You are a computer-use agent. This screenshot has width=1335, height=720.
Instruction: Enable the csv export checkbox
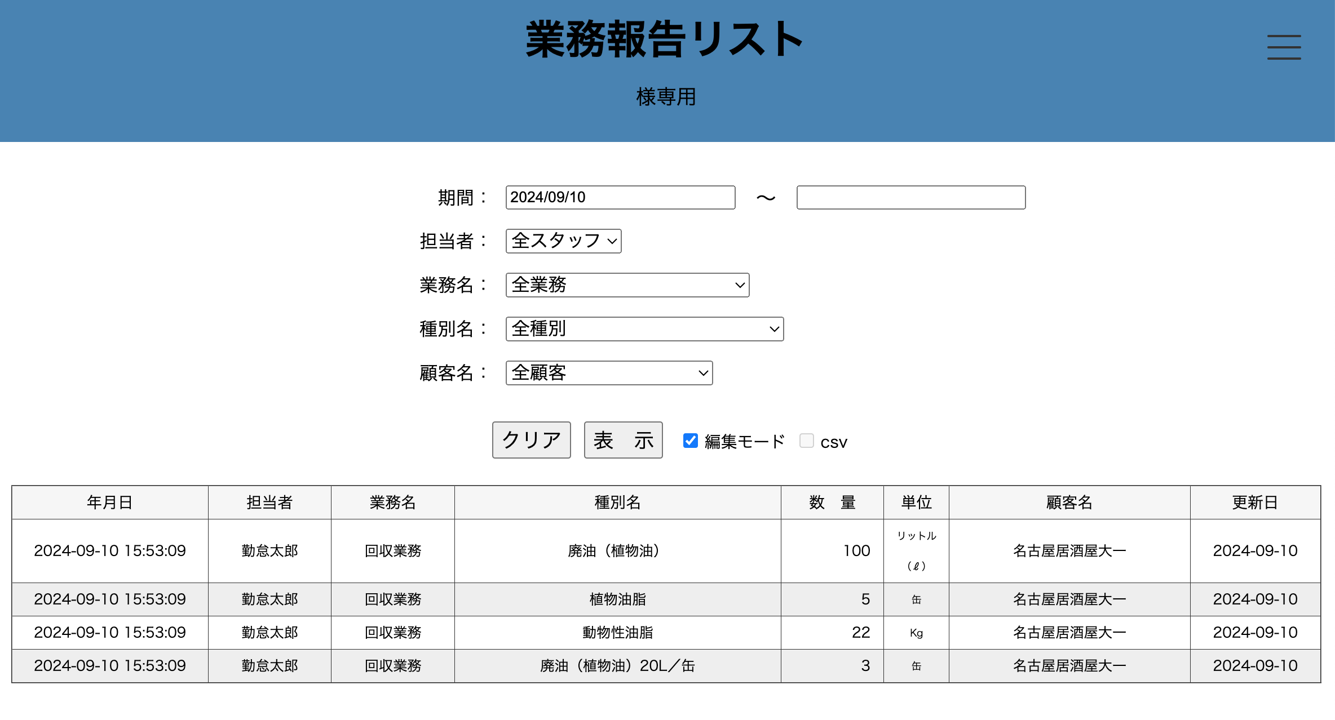click(807, 441)
